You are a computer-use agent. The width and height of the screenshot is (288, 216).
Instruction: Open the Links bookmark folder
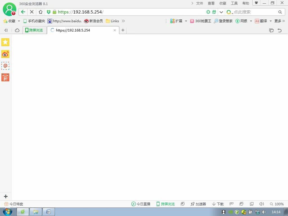click(x=112, y=21)
